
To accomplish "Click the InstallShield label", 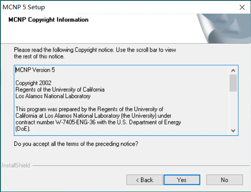I will click(x=16, y=166).
